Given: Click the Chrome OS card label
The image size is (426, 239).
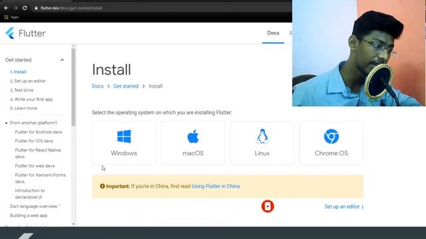Looking at the screenshot, I should point(331,153).
